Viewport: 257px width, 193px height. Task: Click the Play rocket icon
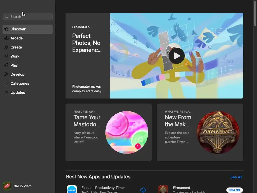(6, 65)
